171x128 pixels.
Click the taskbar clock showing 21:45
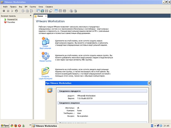pos(166,126)
